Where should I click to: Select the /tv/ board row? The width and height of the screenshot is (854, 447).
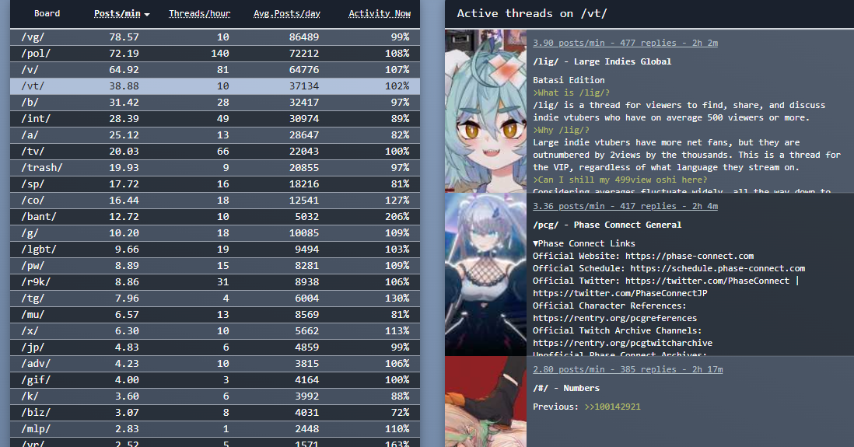click(x=215, y=152)
